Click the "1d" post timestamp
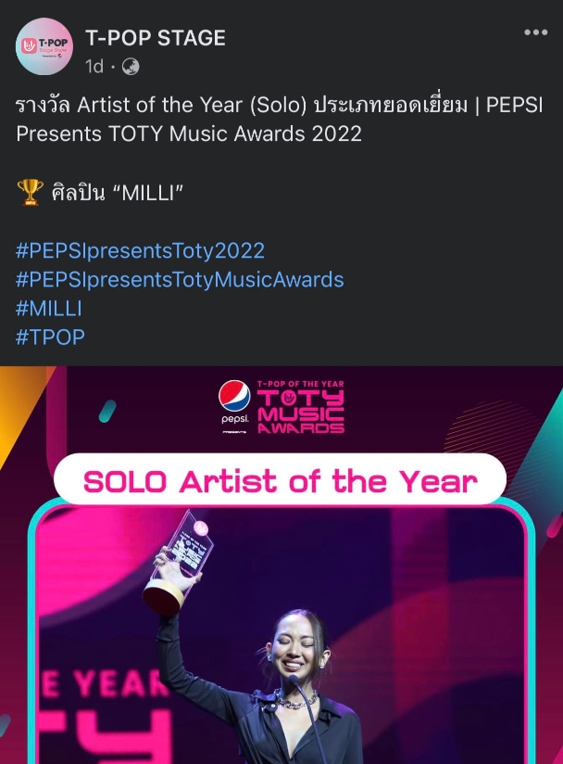This screenshot has height=764, width=563. pos(94,66)
